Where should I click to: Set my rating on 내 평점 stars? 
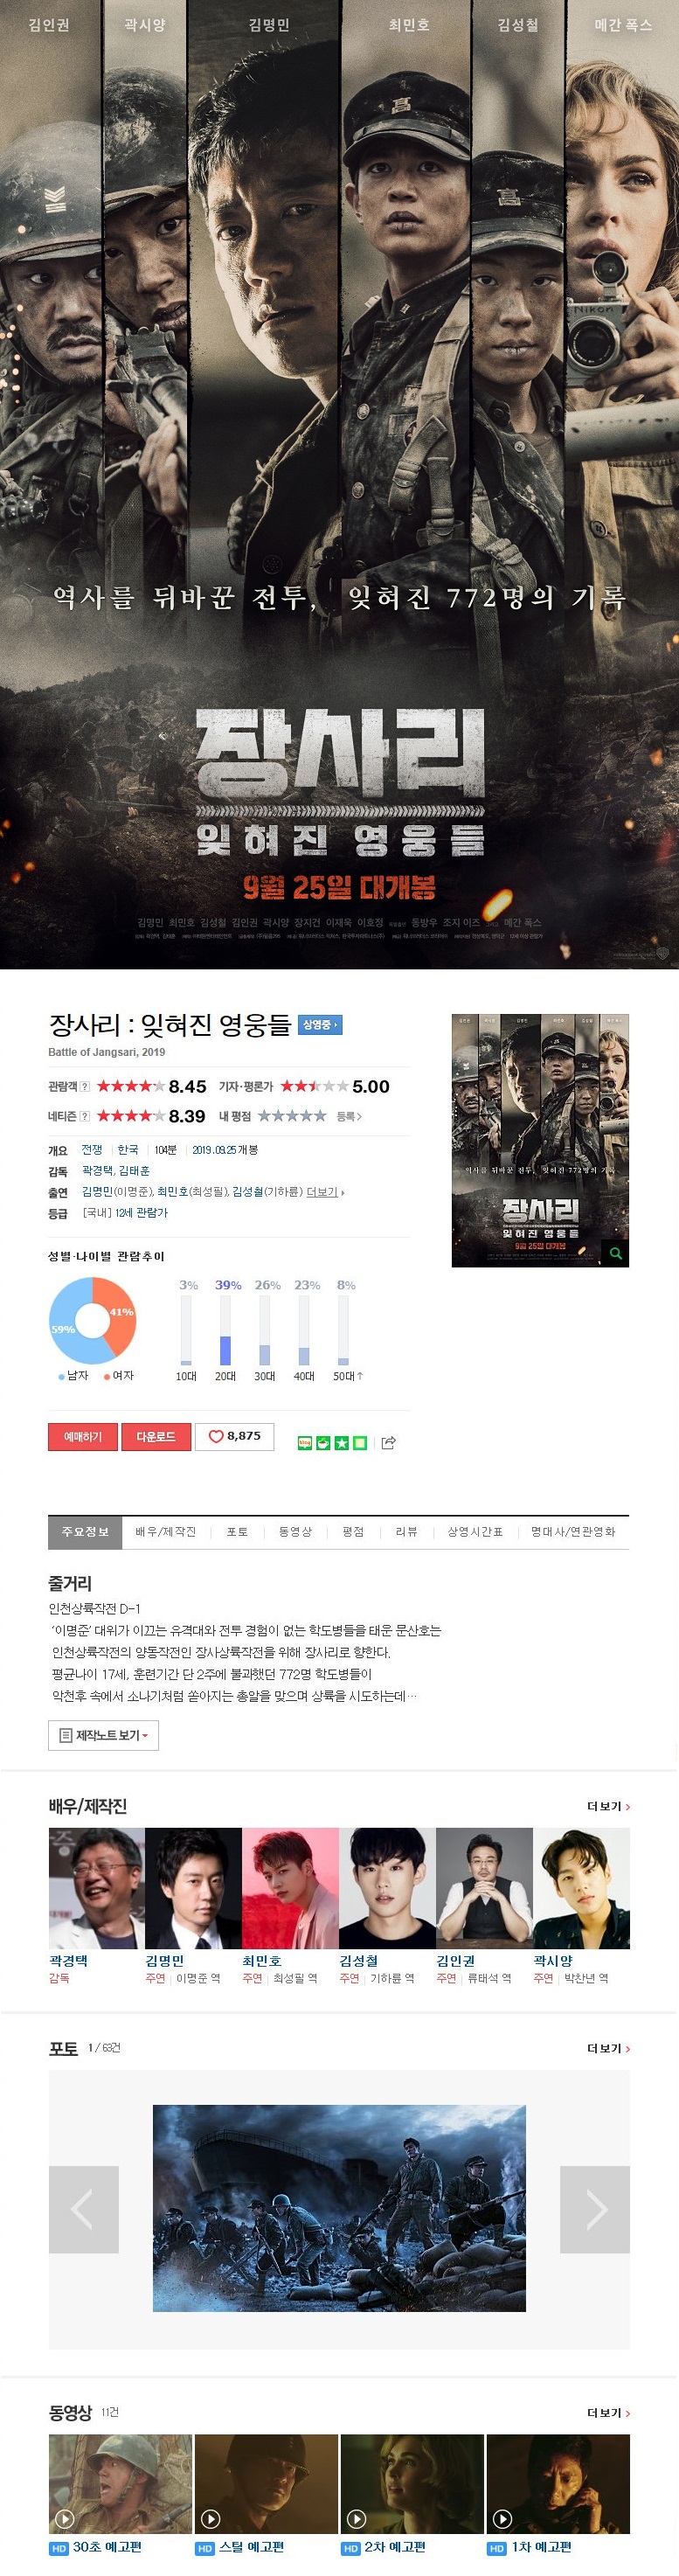(292, 1116)
